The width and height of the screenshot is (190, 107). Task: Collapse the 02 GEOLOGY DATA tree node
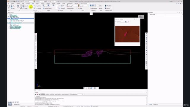click(x=8, y=20)
